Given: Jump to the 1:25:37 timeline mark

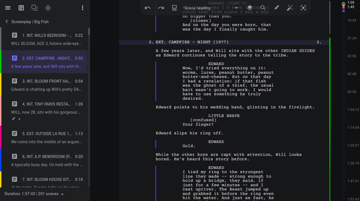Looking at the screenshot, I should [x=353, y=145].
